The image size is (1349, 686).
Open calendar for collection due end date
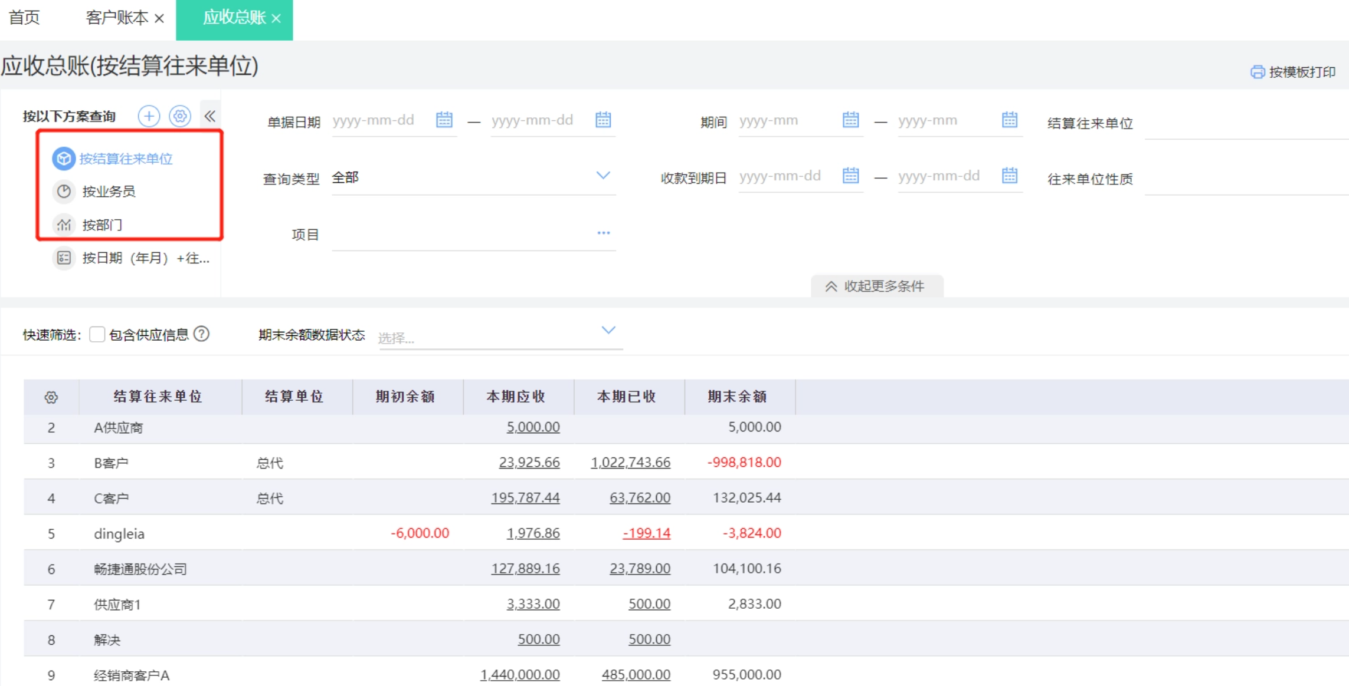(x=1009, y=176)
